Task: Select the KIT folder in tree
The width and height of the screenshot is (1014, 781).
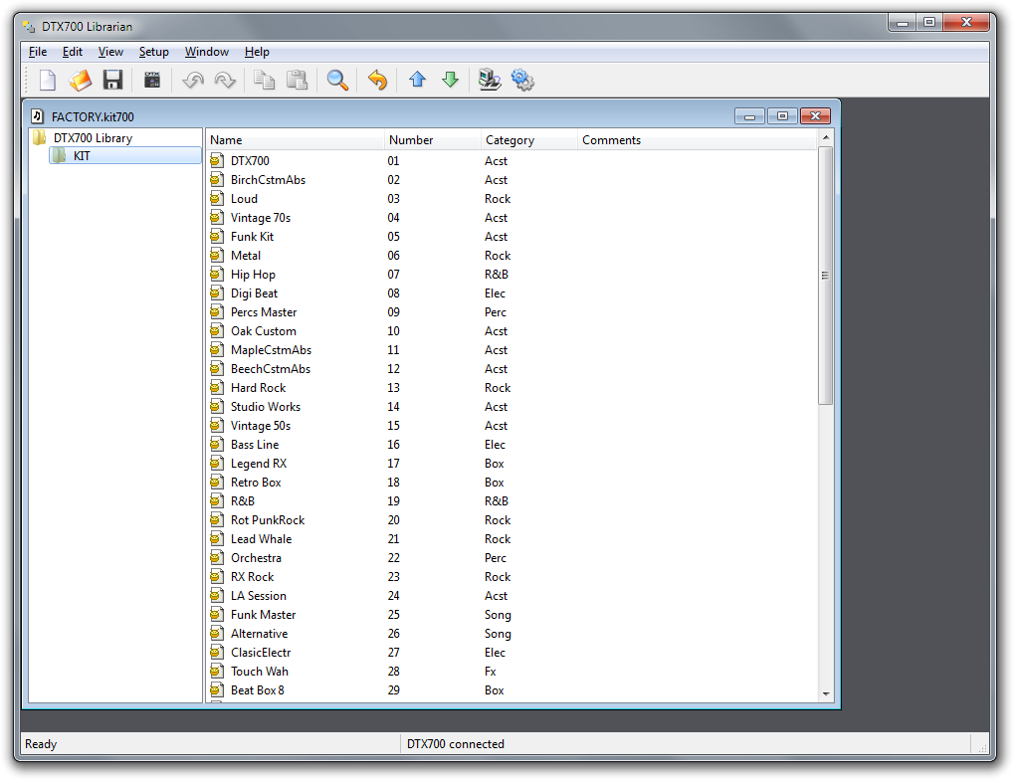Action: 82,156
